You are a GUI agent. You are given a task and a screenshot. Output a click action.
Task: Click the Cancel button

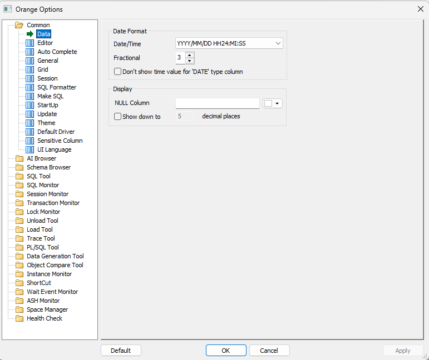click(x=269, y=351)
